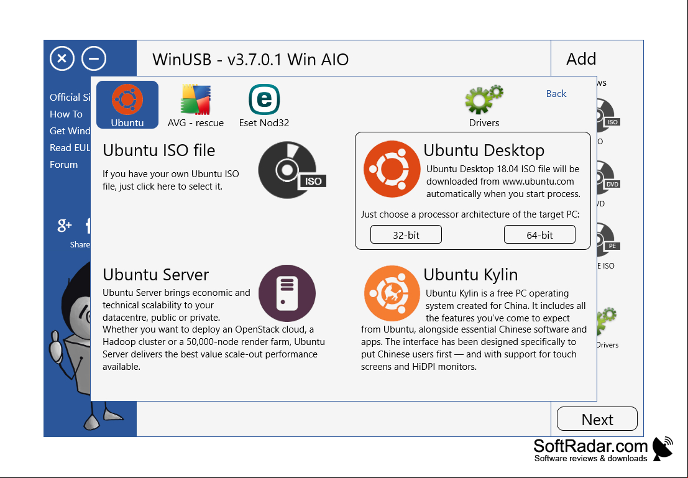The width and height of the screenshot is (688, 478).
Task: Click the Ubuntu Server tower icon
Action: (x=287, y=293)
